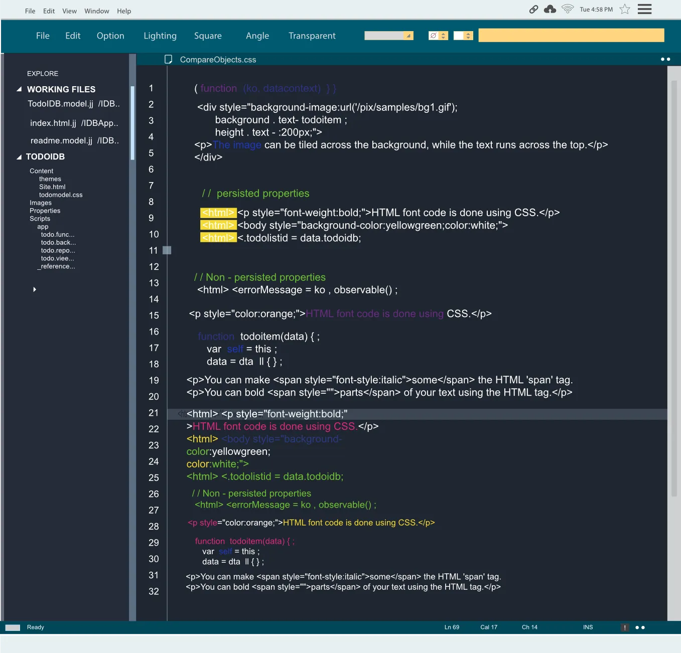Open the Edit menu in the teal toolbar
This screenshot has width=681, height=653.
73,36
